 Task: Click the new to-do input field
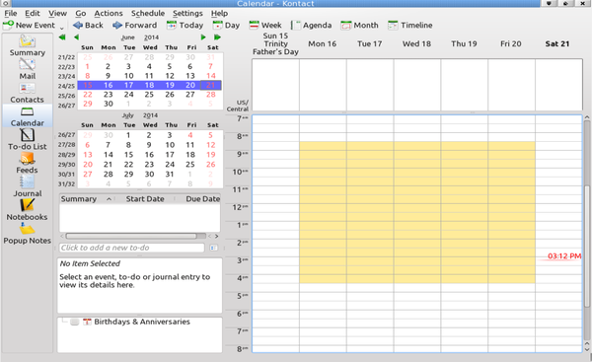tap(132, 248)
